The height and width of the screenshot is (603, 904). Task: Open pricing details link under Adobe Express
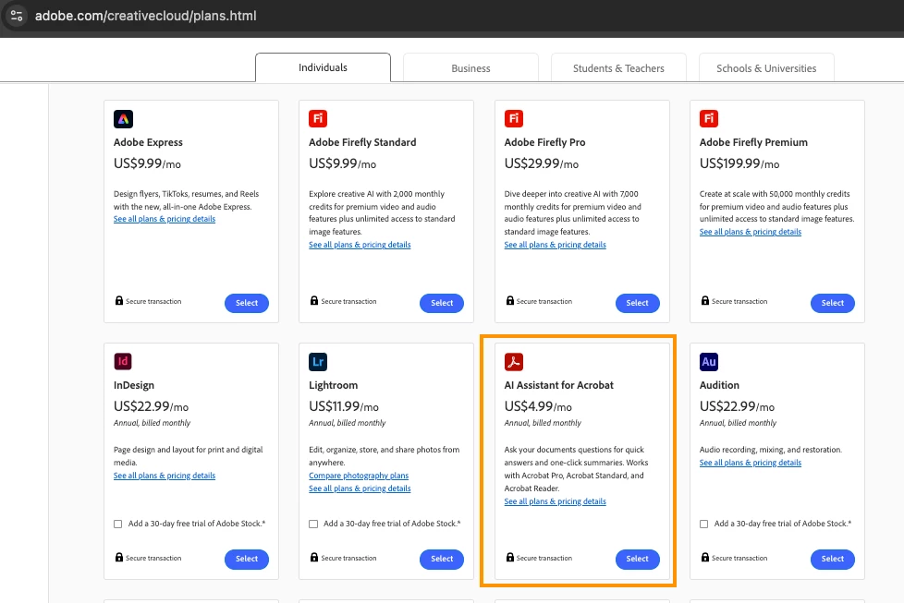click(165, 219)
